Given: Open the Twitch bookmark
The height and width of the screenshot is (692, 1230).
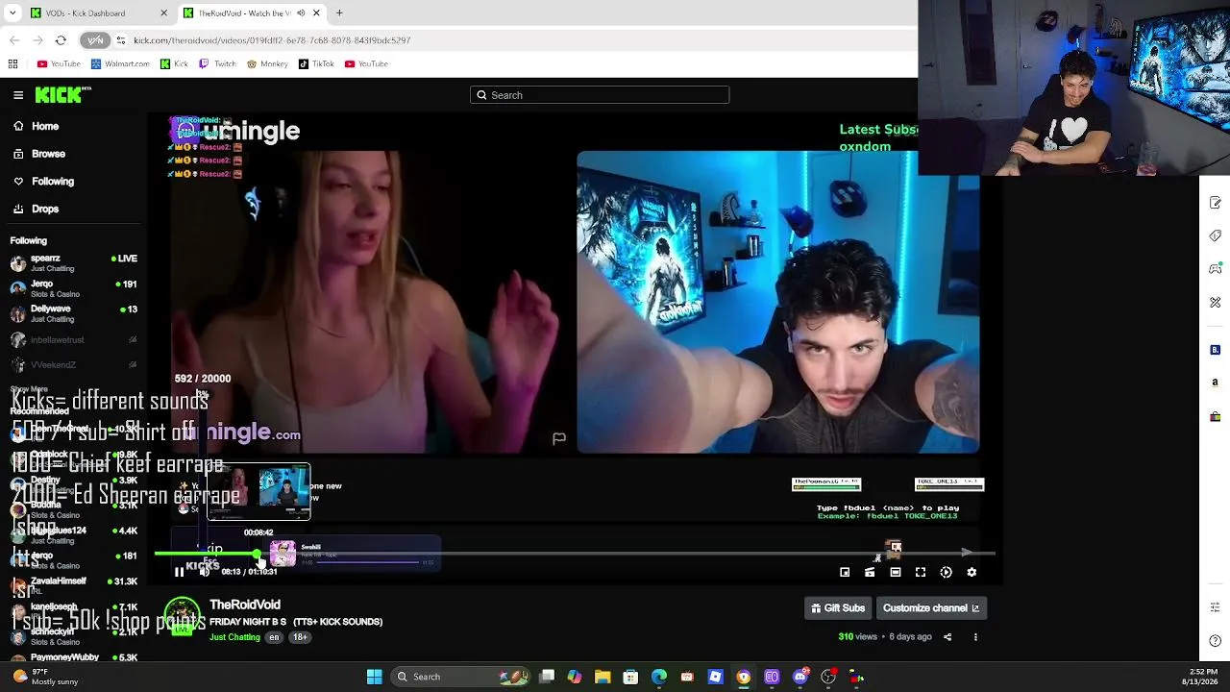Looking at the screenshot, I should (217, 64).
